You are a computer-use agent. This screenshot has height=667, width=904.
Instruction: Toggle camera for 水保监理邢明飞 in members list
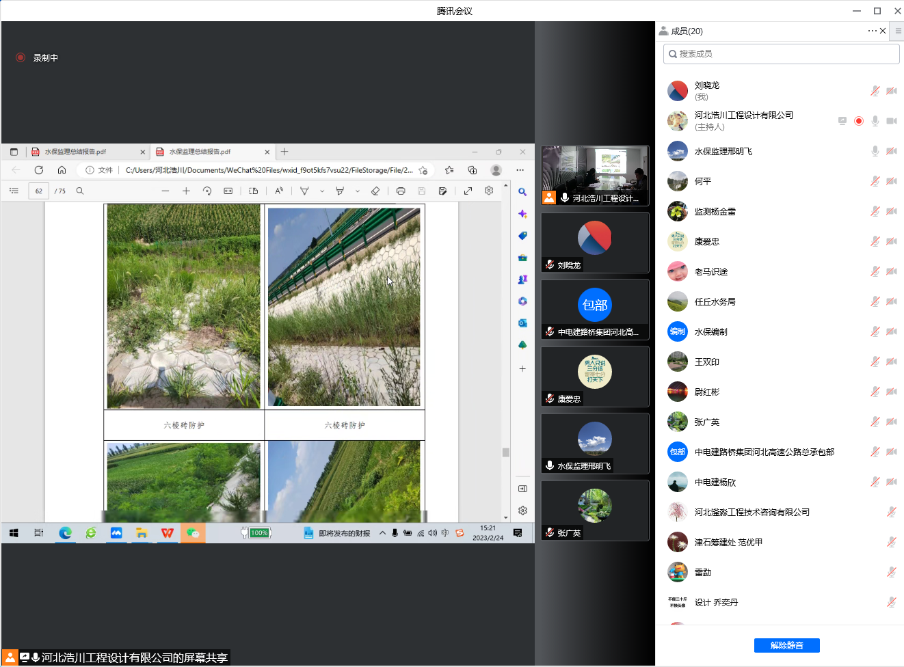click(891, 151)
